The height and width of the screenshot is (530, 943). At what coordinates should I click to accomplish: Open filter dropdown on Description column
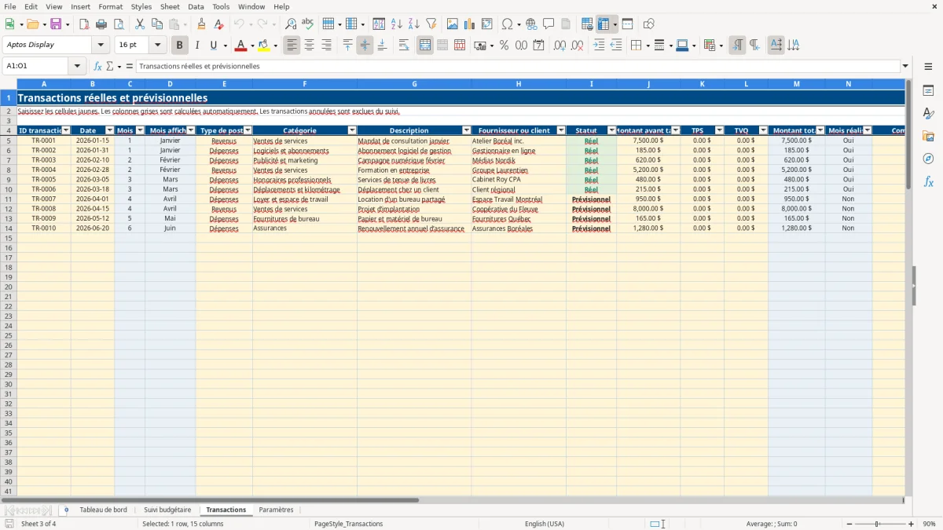coord(467,130)
